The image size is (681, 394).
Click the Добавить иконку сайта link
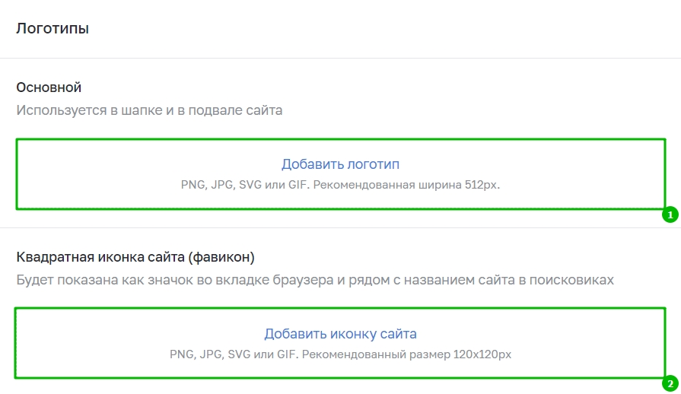pos(340,334)
